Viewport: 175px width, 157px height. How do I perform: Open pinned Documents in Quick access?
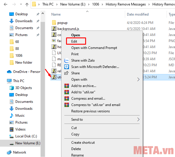24,28
